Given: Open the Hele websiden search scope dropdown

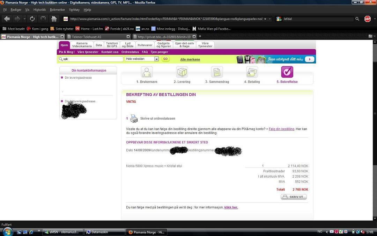Looking at the screenshot, I should (156, 59).
